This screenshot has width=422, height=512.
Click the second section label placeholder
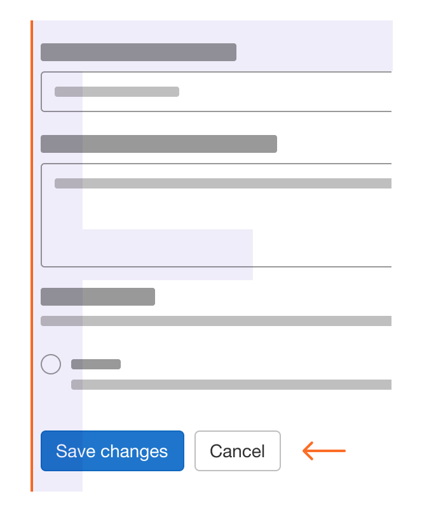click(x=159, y=144)
